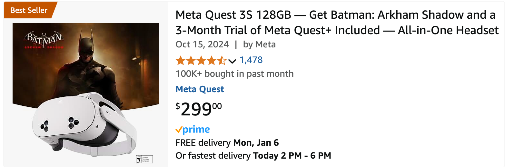Viewport: 505px width, 167px height.
Task: Click the fastest delivery Today 2 PM - 6 PM
Action: tap(253, 156)
